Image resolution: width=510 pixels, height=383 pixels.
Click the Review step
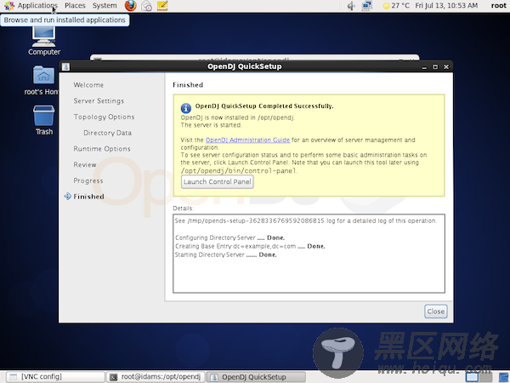click(84, 165)
